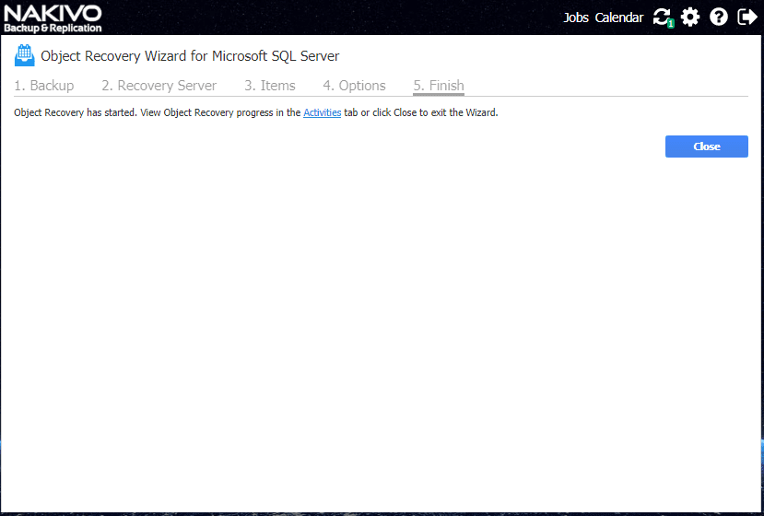
Task: Open the Calendar view
Action: coord(618,18)
